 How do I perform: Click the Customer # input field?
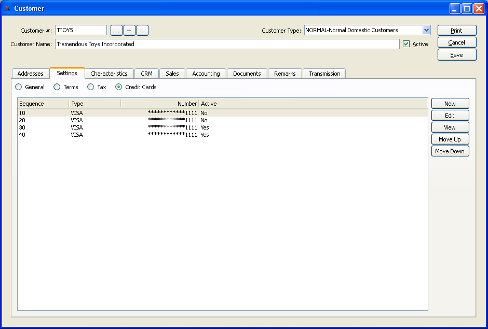[81, 30]
